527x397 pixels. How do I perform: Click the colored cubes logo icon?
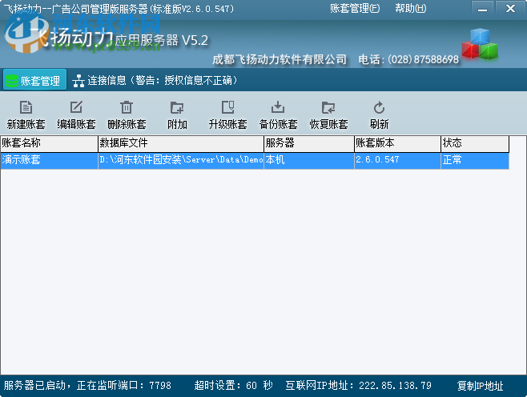click(480, 44)
